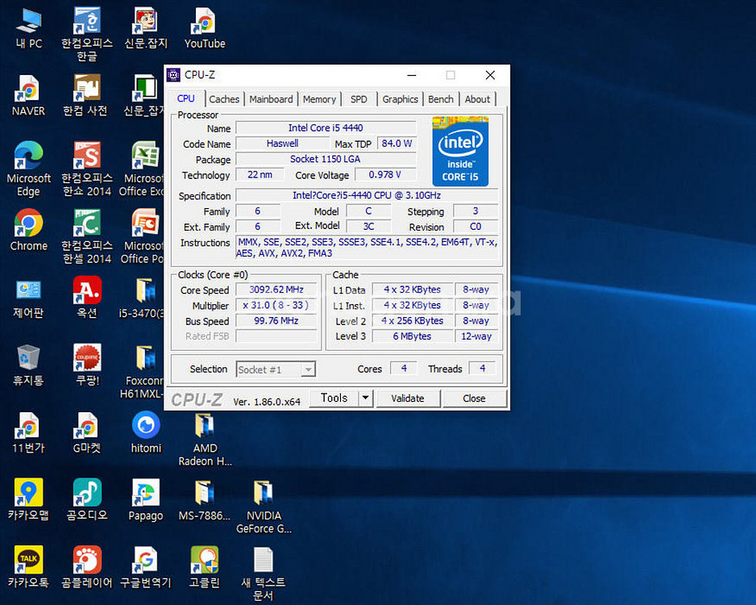Click the Intel Core i5 logo
This screenshot has height=605, width=756.
pos(460,151)
